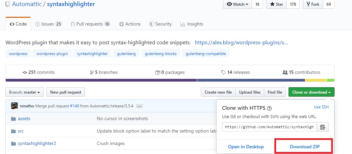View the 15 contributors page

tap(301, 72)
